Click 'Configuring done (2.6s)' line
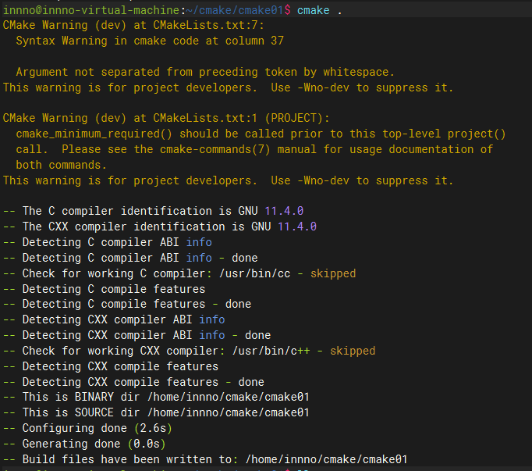The width and height of the screenshot is (532, 471). pos(87,428)
